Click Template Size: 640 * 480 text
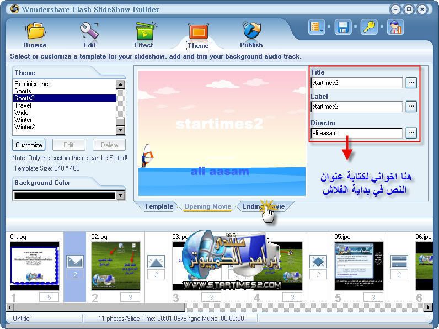 pyautogui.click(x=47, y=168)
